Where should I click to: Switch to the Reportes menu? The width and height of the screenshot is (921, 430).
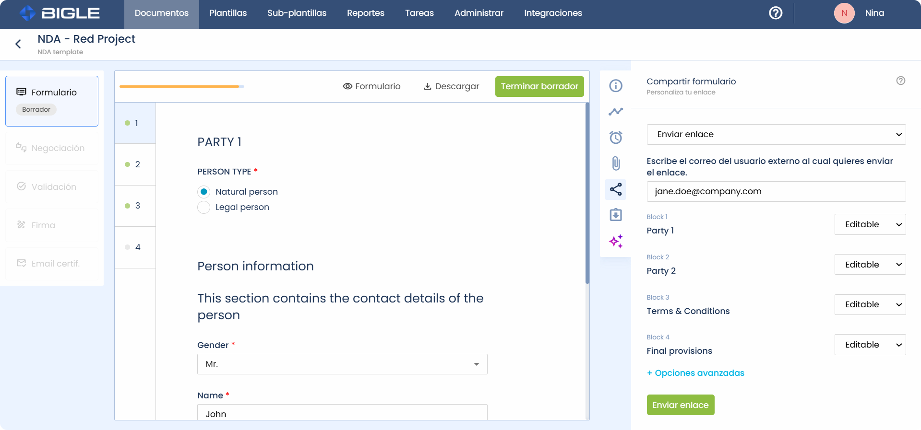pos(365,13)
